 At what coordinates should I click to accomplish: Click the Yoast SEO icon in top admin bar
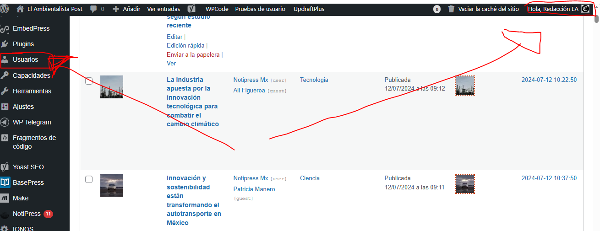[192, 9]
